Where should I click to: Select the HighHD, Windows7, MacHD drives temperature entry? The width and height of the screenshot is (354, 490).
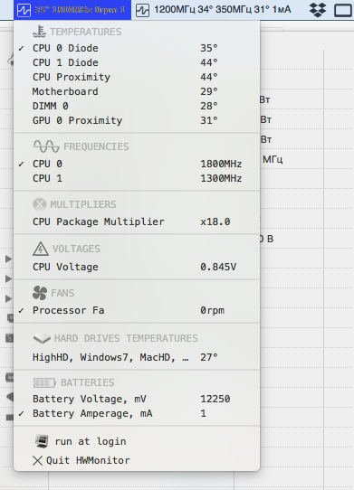point(137,357)
